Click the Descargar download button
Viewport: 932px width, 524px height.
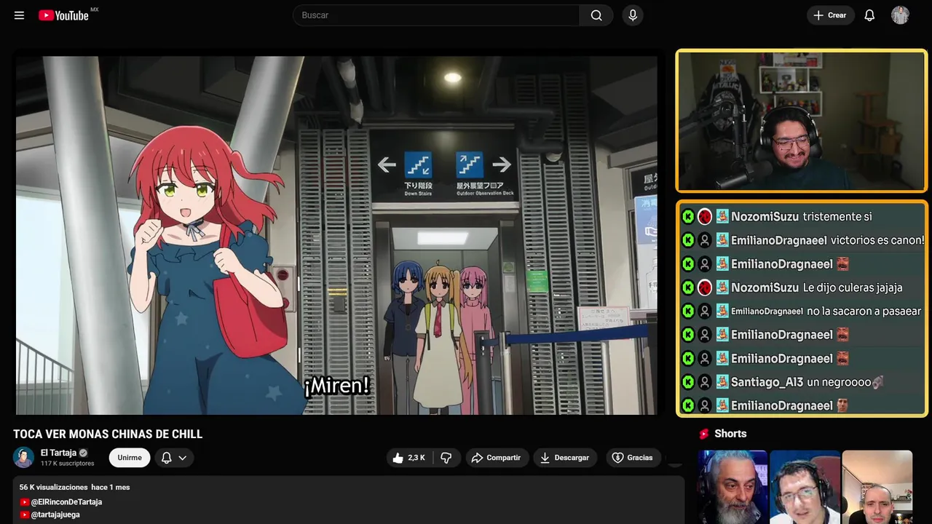click(565, 458)
